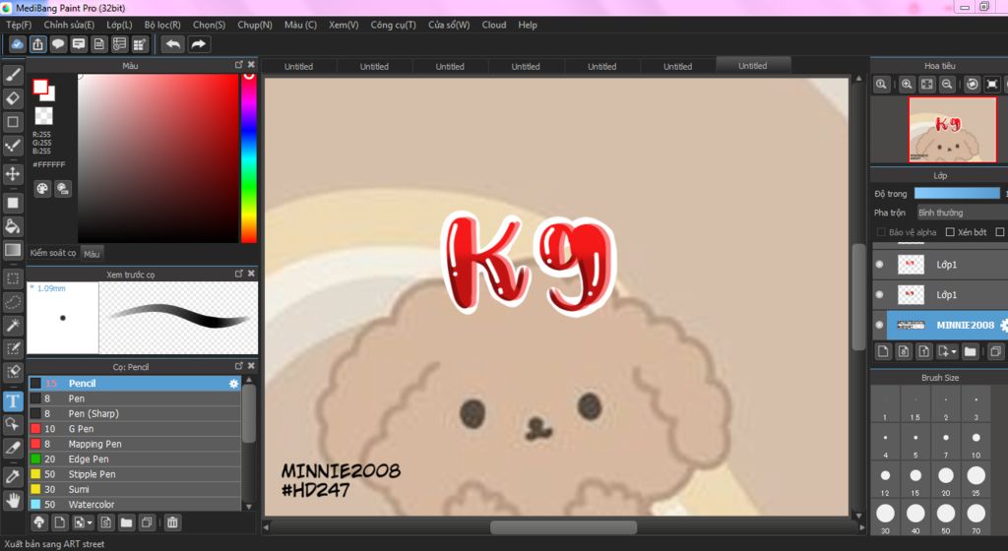
Task: Select the Edge Pen brush
Action: coord(135,459)
